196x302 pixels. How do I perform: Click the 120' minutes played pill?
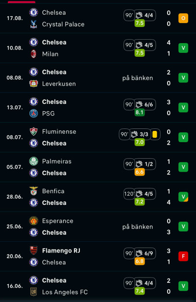coord(129,194)
